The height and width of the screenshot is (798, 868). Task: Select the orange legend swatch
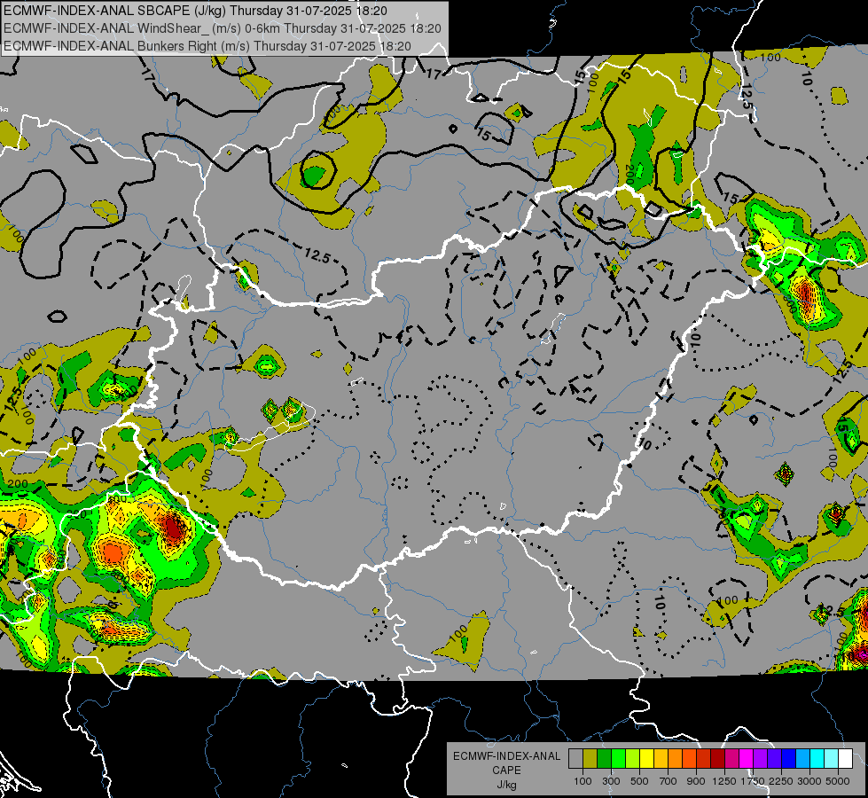tap(675, 759)
